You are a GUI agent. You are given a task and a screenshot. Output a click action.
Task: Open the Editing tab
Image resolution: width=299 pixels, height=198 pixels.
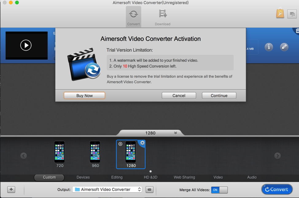(x=117, y=177)
